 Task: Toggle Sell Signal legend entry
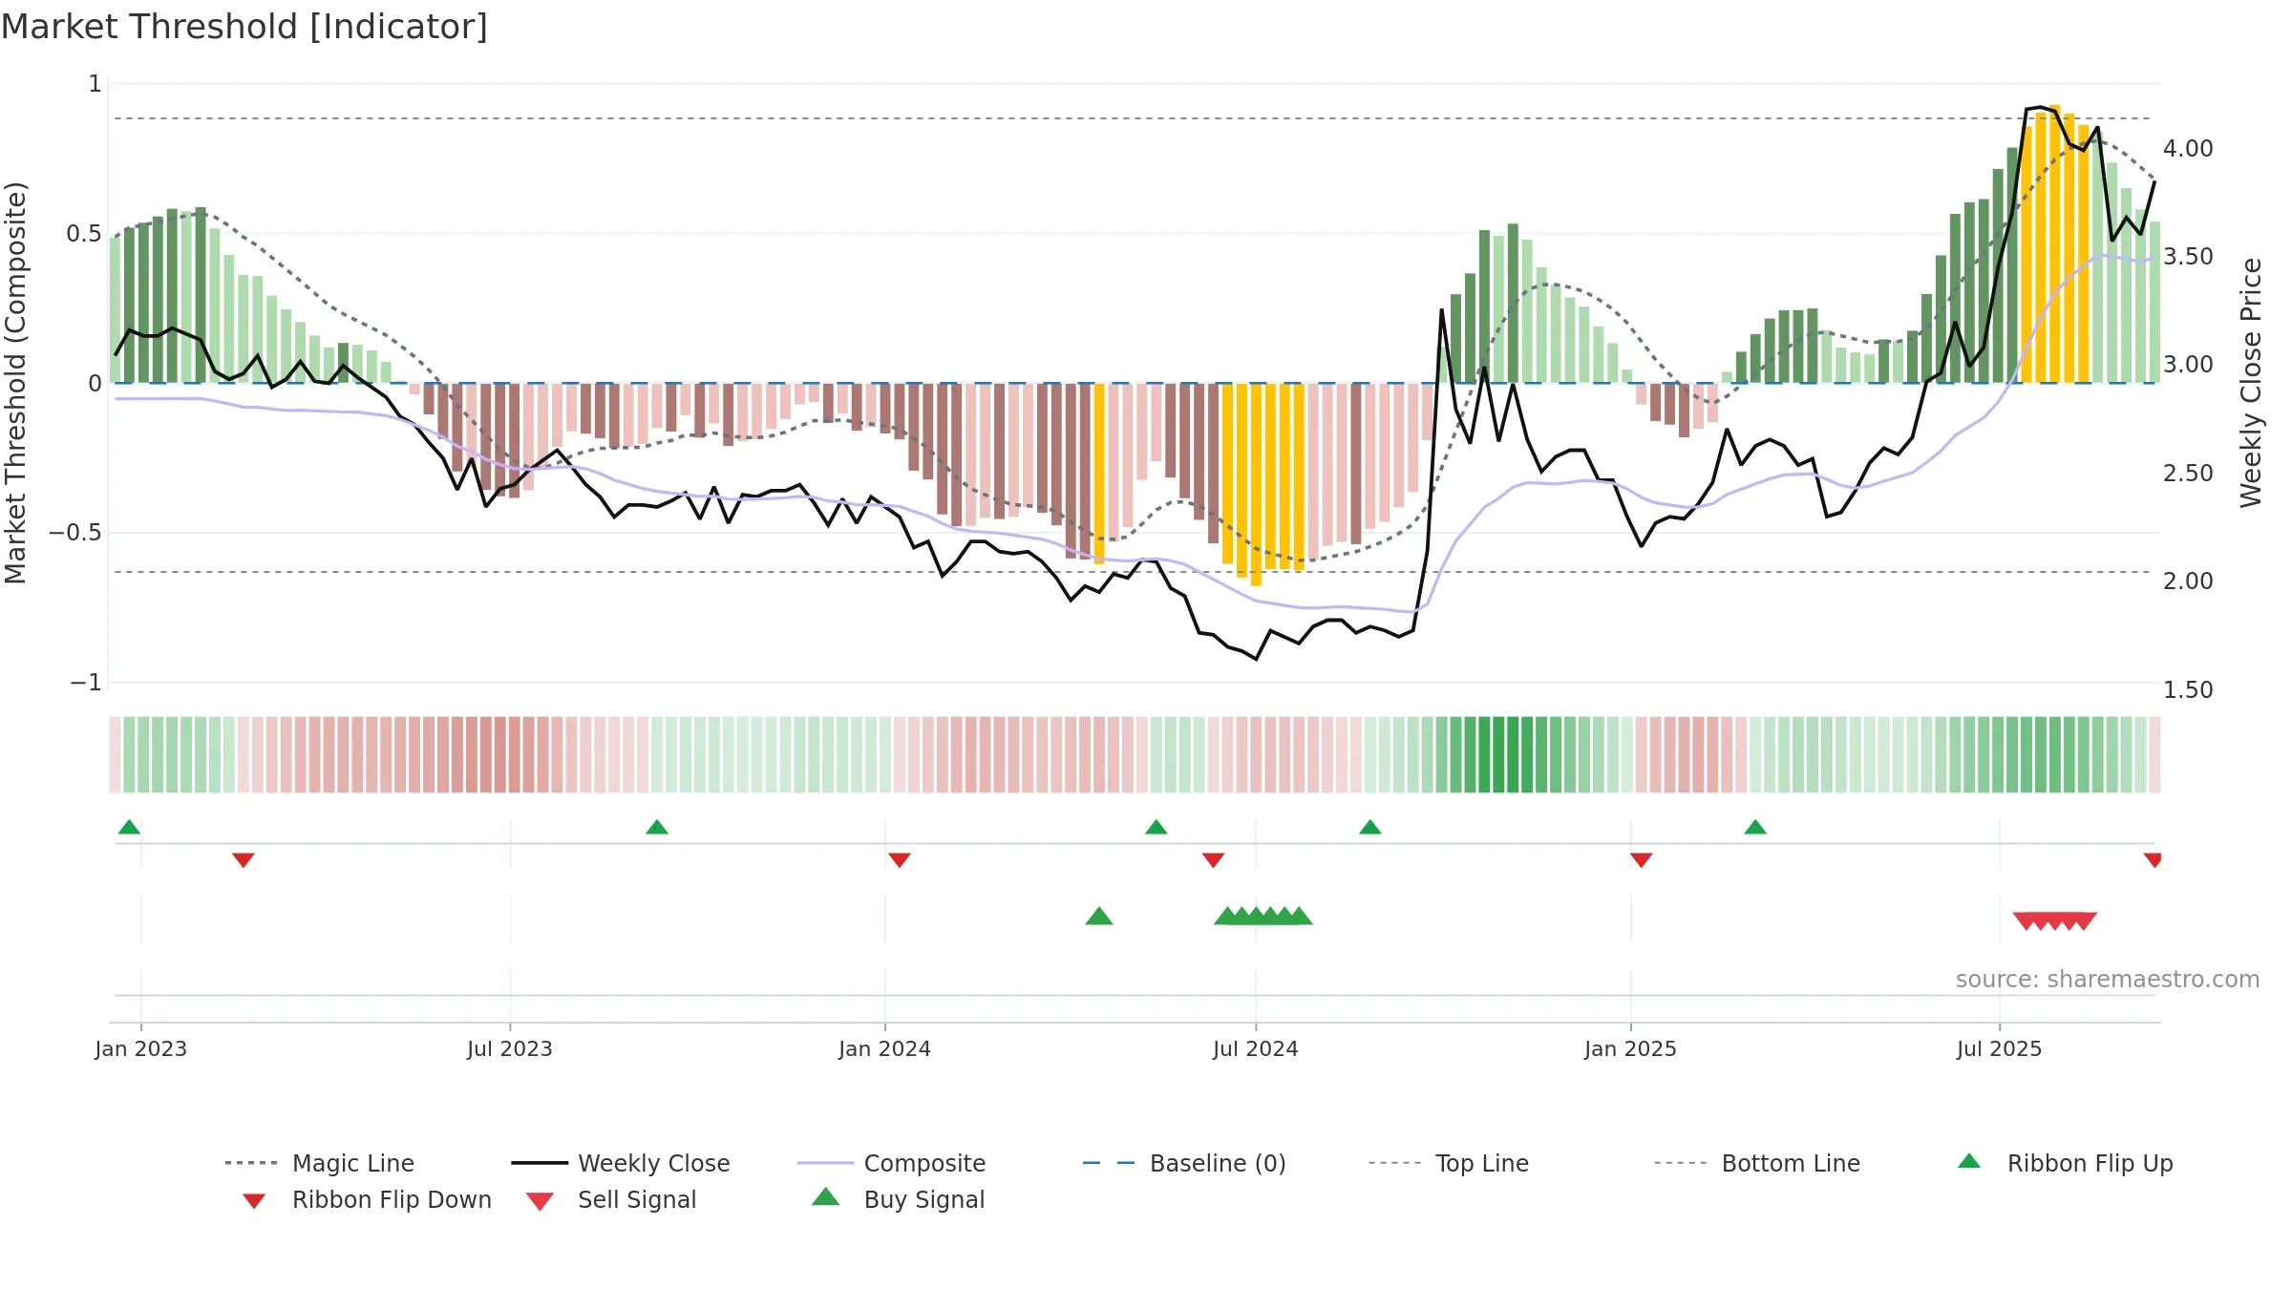pyautogui.click(x=611, y=1199)
